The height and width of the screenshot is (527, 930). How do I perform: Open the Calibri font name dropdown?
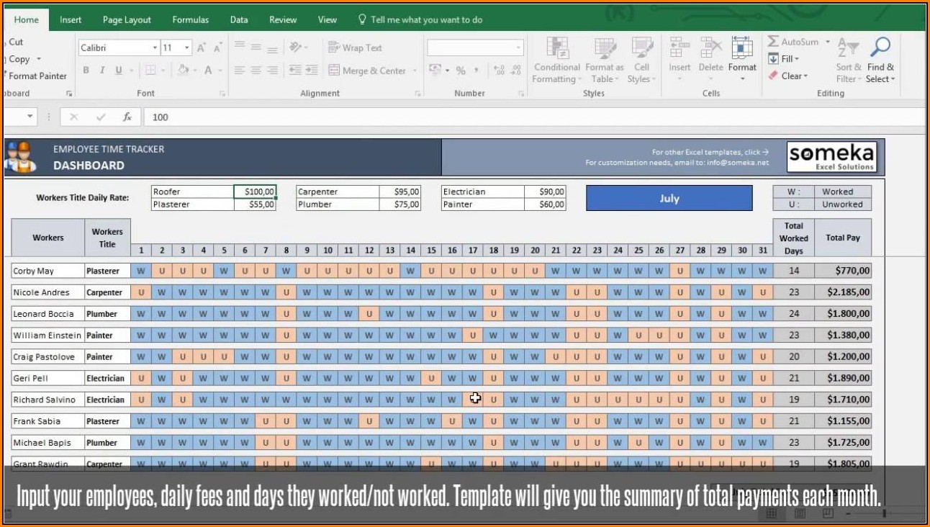click(155, 48)
